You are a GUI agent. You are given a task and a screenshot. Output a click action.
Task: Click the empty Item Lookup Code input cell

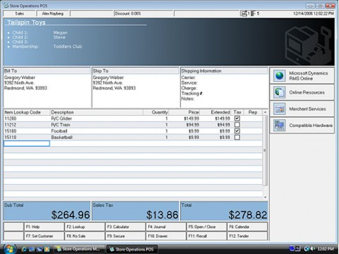tap(27, 143)
